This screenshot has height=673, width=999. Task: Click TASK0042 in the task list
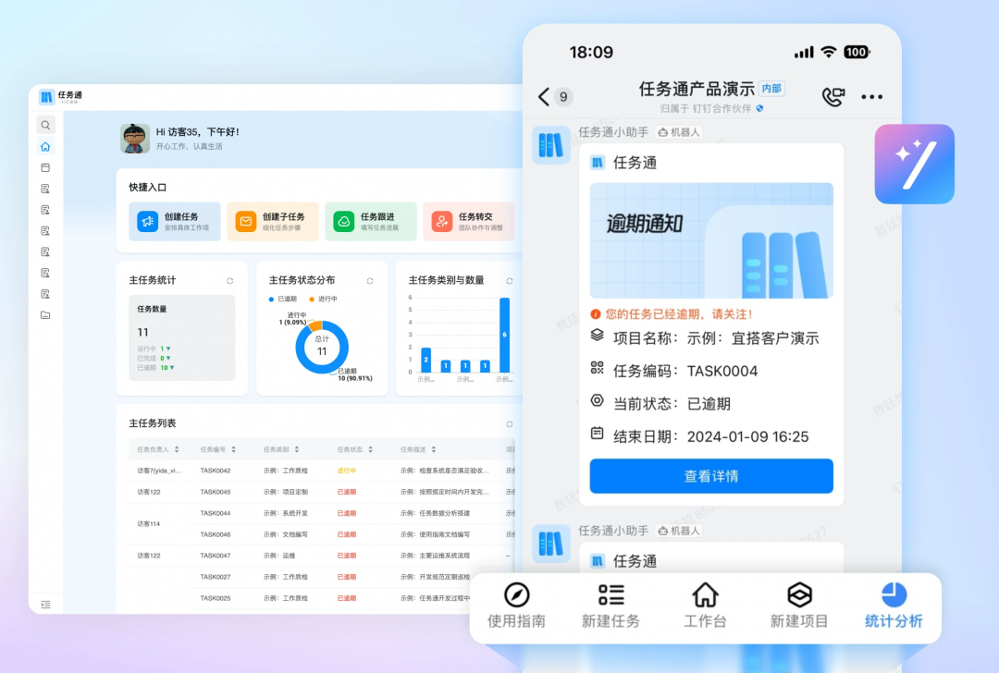(216, 471)
